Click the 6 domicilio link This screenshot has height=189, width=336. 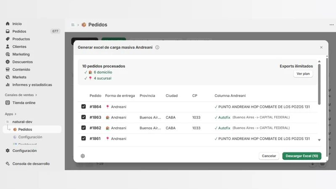click(103, 72)
